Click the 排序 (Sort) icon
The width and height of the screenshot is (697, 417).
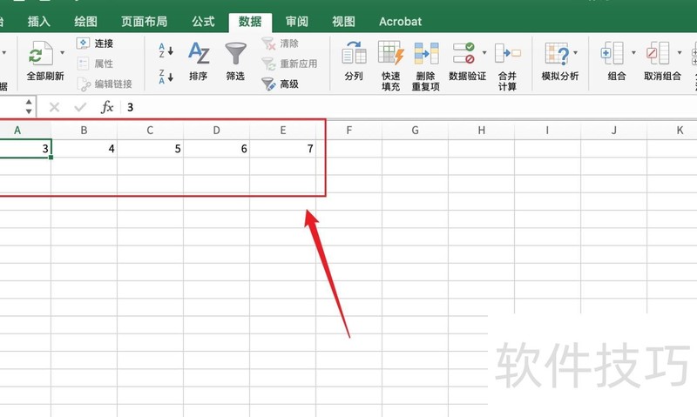point(199,54)
